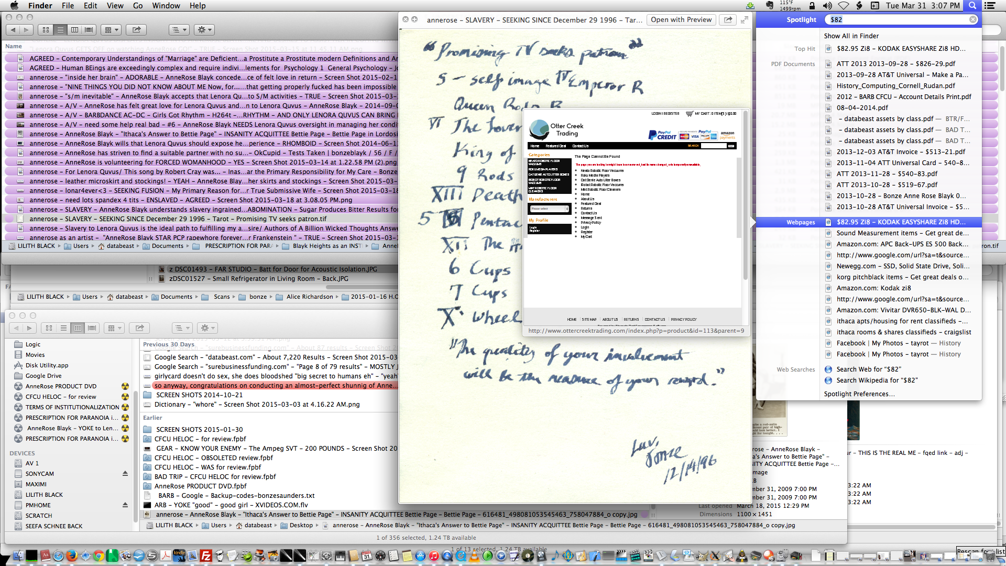Click the Share button in Quick Look preview

[728, 20]
